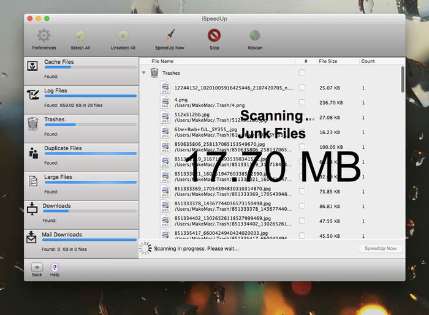Screen dimensions: 429x315
Task: Select Large Files document icon
Action: click(33, 181)
